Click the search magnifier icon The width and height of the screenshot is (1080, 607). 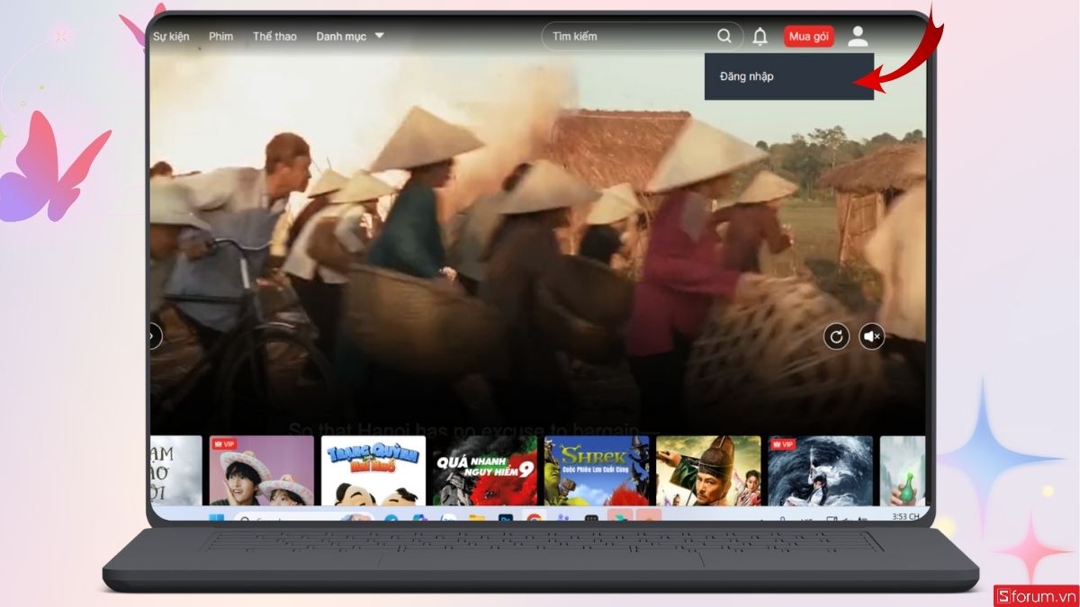click(724, 37)
